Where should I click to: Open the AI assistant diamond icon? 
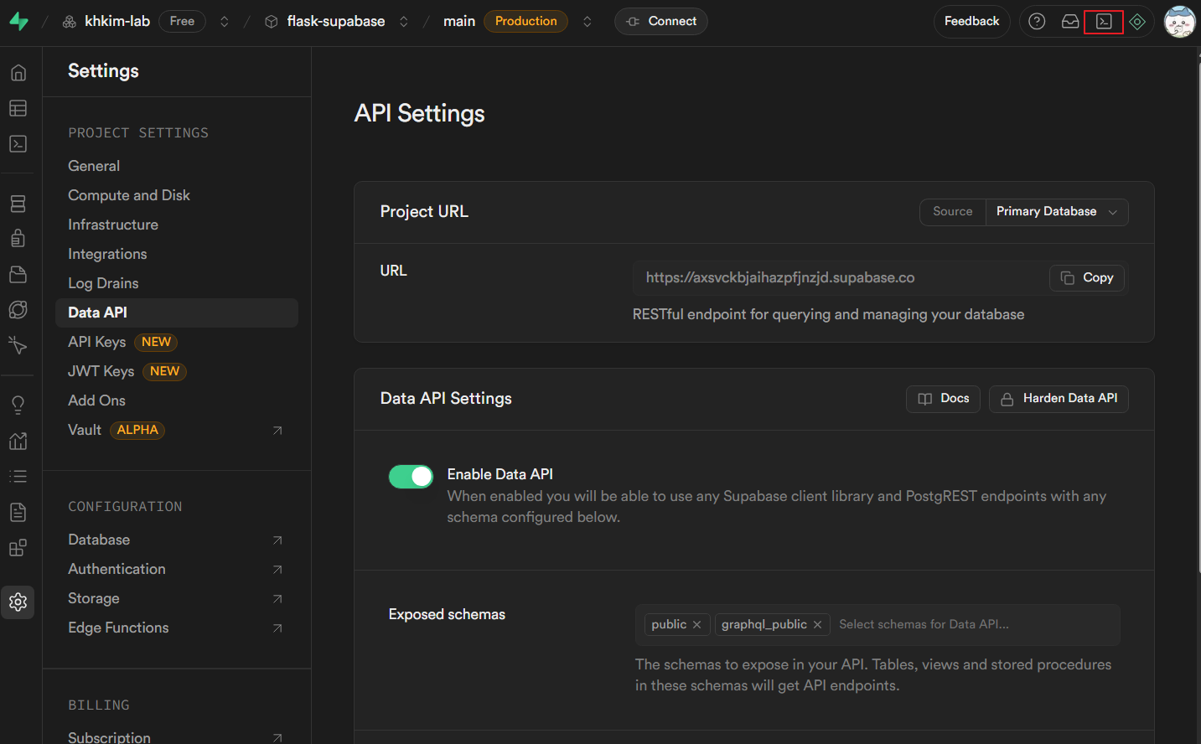(x=1137, y=22)
